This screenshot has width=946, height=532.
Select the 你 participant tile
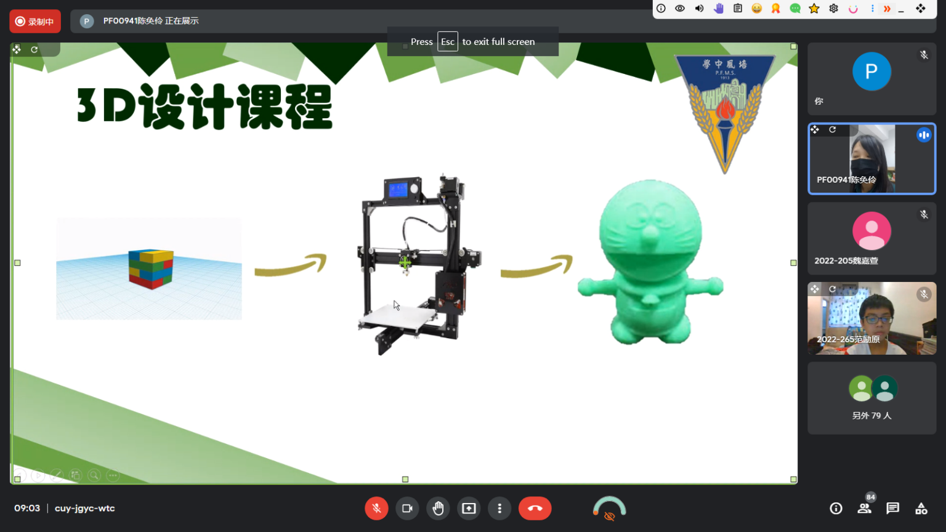871,79
